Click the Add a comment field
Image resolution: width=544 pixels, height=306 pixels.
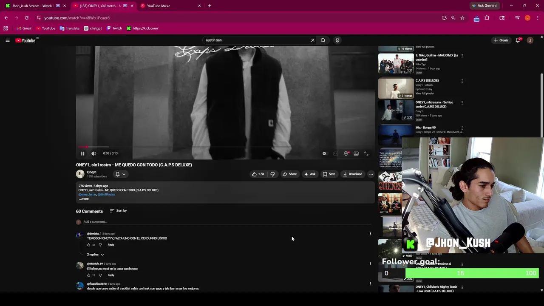point(227,221)
